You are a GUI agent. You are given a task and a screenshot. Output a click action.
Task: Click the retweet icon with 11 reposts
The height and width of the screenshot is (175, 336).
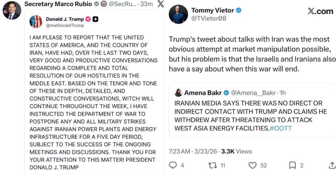coord(213,166)
